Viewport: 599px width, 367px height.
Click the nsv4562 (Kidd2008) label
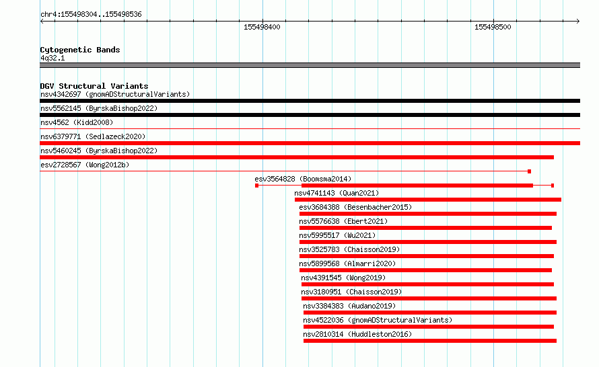pyautogui.click(x=77, y=122)
